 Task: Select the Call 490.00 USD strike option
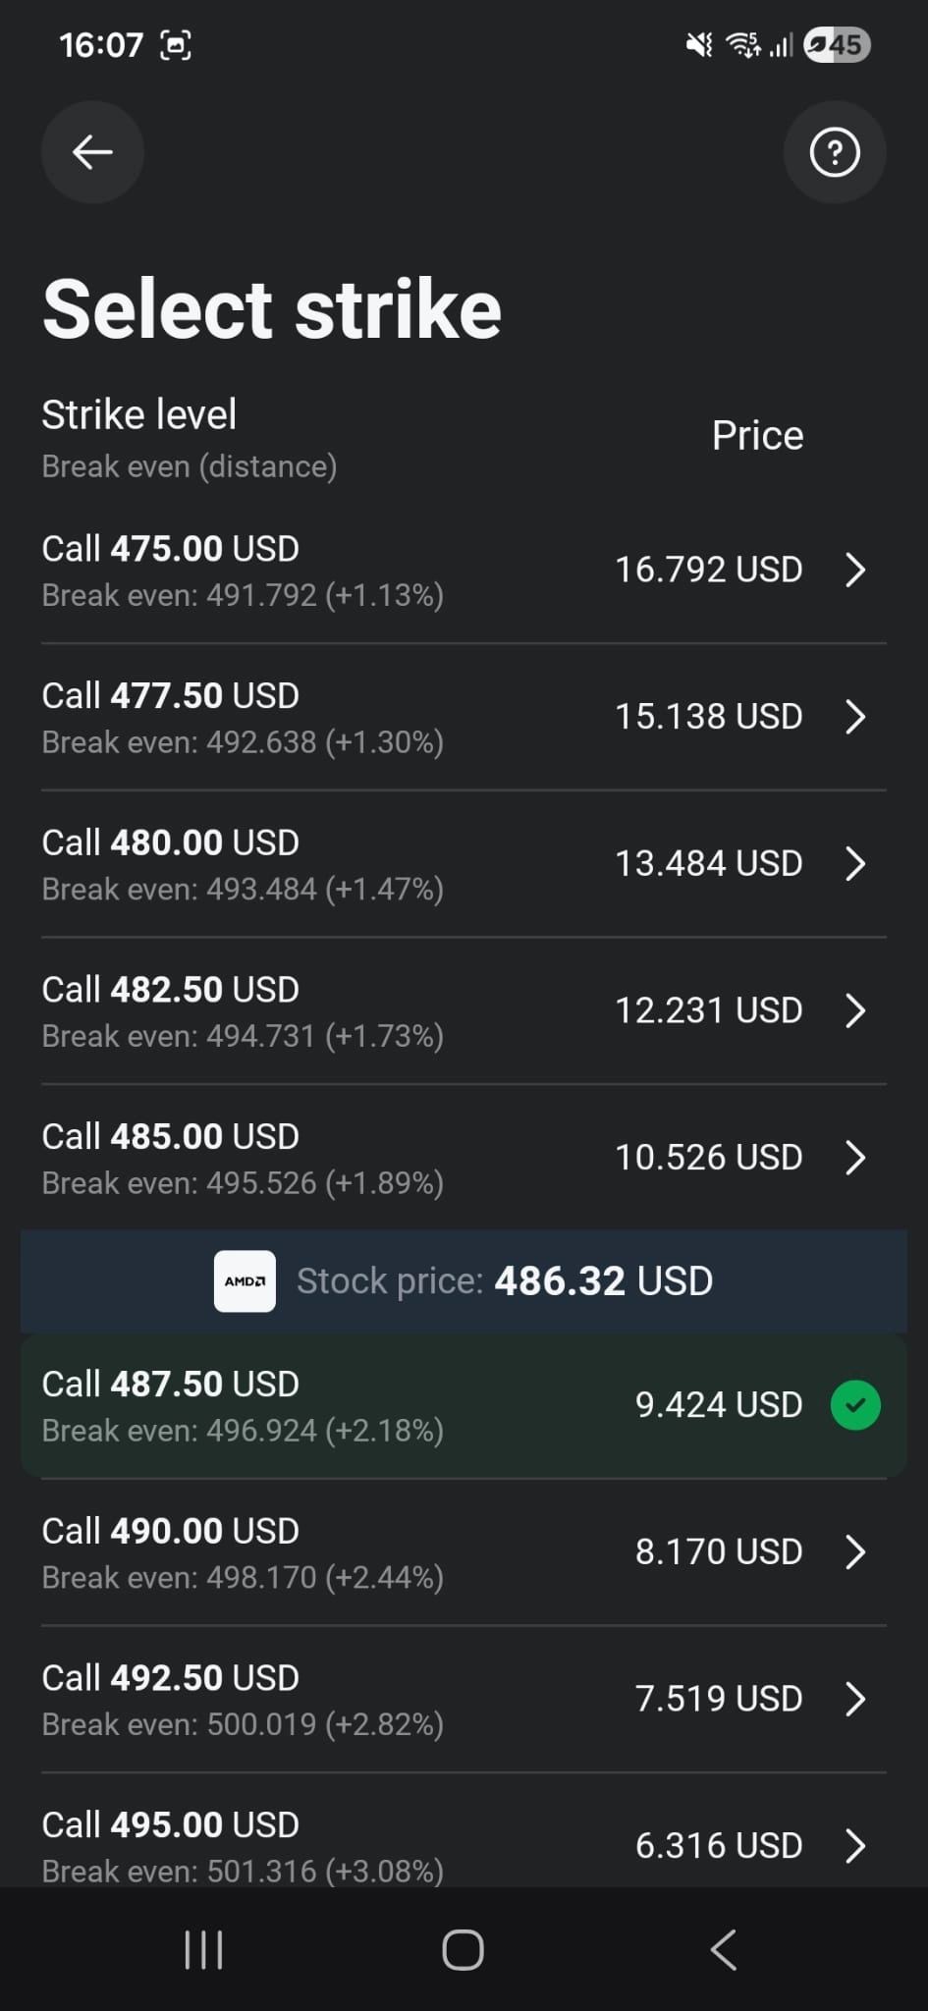(464, 1552)
